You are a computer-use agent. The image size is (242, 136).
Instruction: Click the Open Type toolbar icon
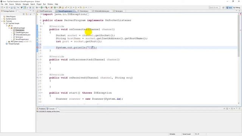tap(60, 8)
